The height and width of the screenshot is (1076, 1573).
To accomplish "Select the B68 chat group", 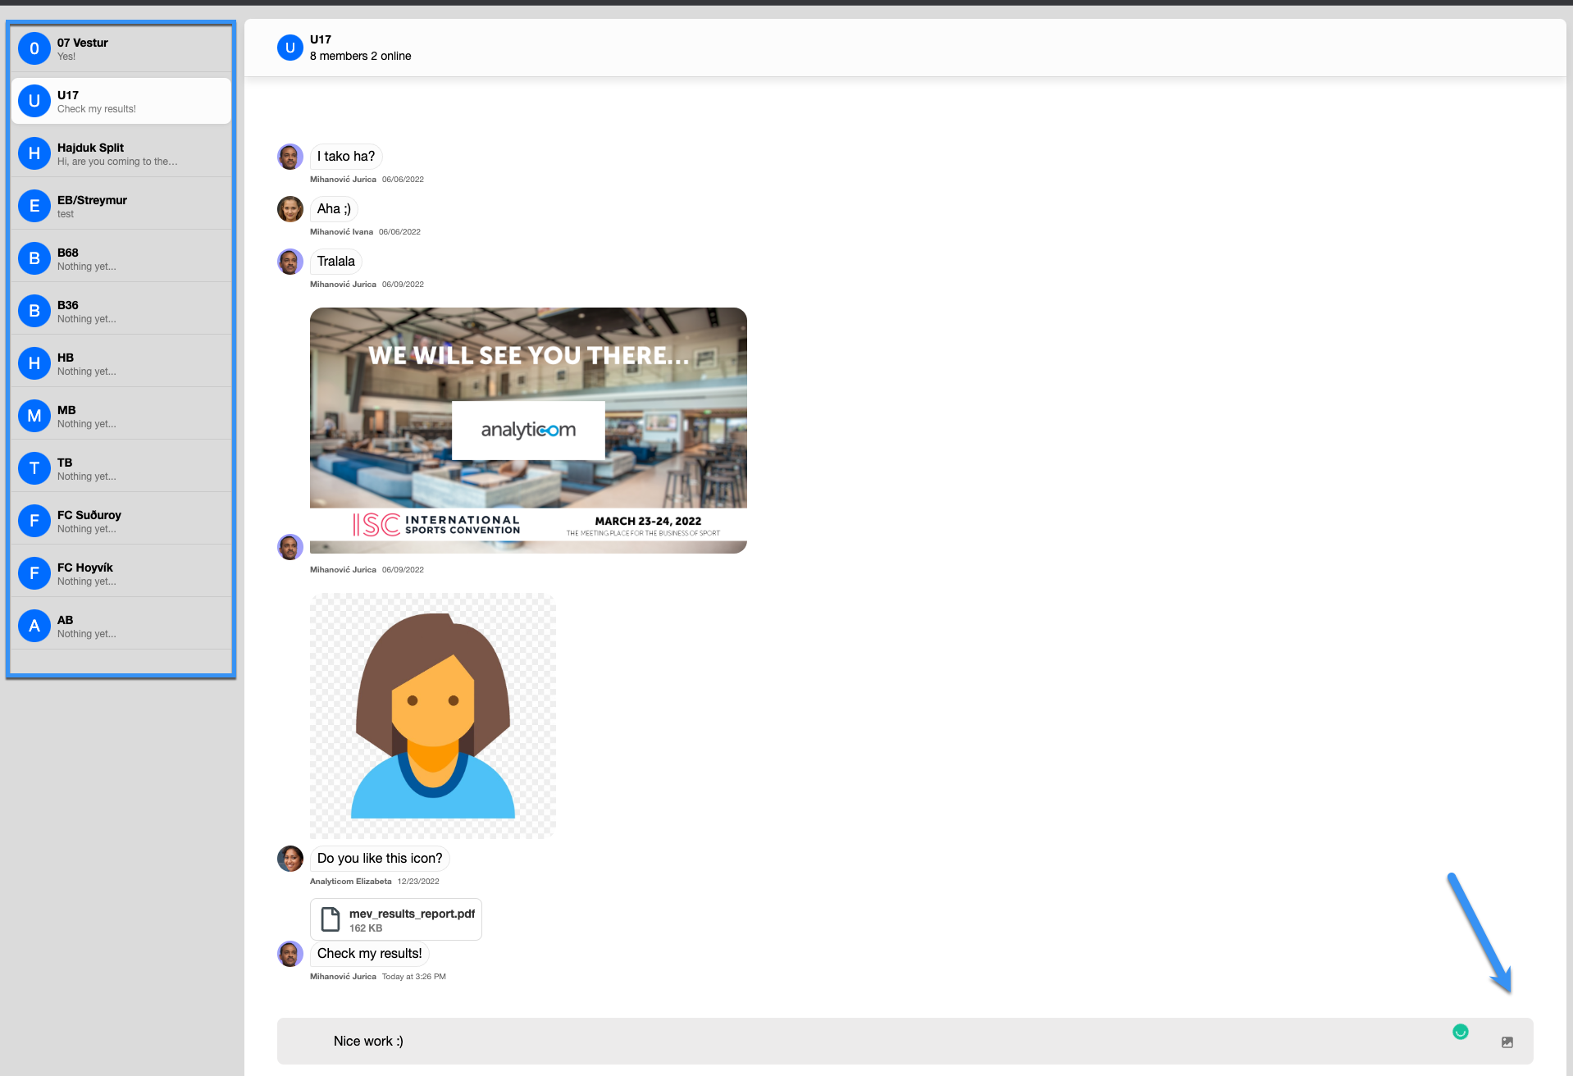I will pyautogui.click(x=121, y=258).
